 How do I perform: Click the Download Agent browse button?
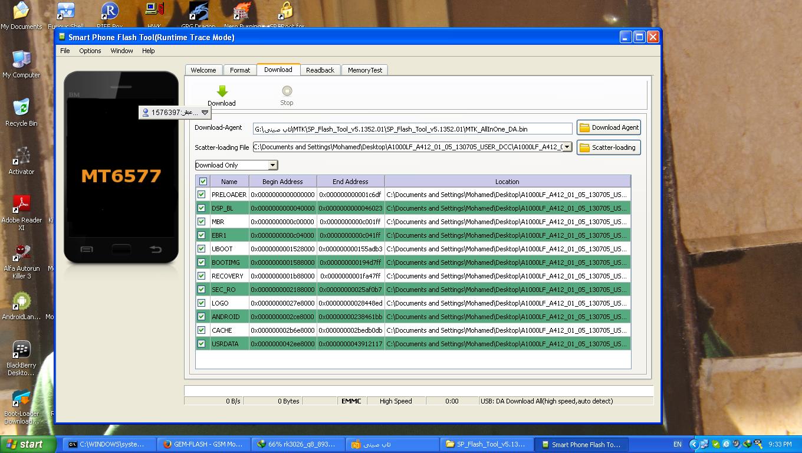pyautogui.click(x=609, y=127)
